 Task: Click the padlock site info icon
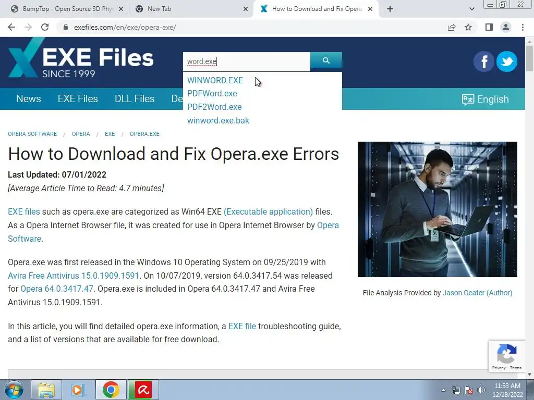[x=66, y=27]
